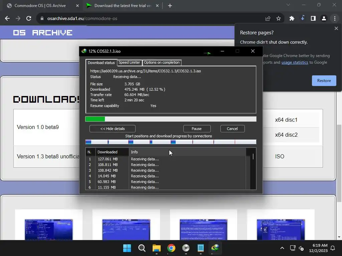
Task: Bookmark this page with the star icon
Action: [x=279, y=19]
